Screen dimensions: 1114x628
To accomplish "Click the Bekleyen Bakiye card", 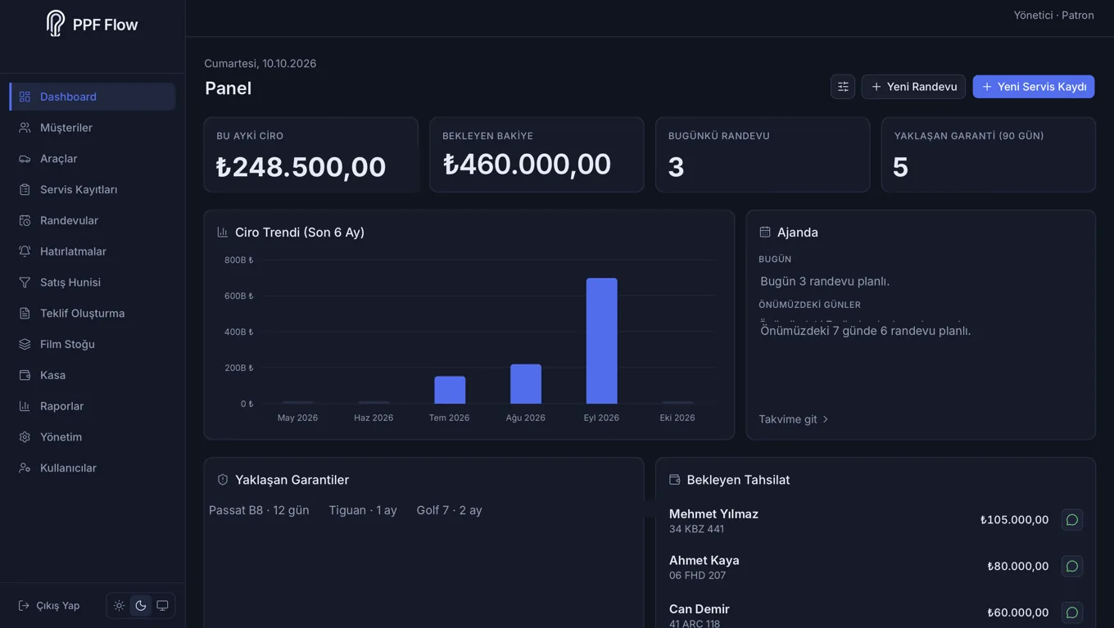I will click(537, 155).
